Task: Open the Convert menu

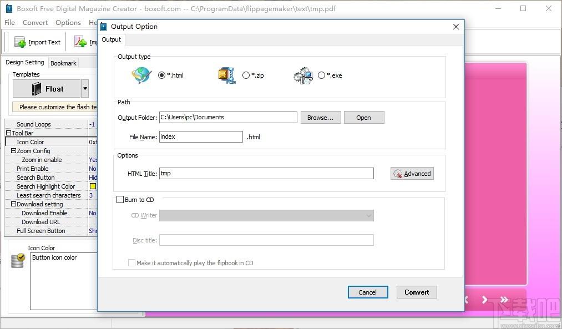Action: point(35,22)
